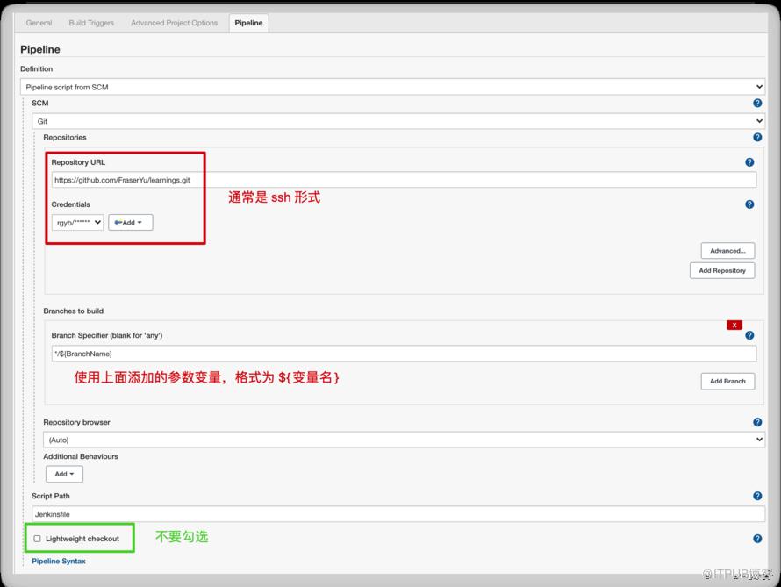View help for the Credentials field
Viewport: 781px width, 587px height.
[749, 204]
